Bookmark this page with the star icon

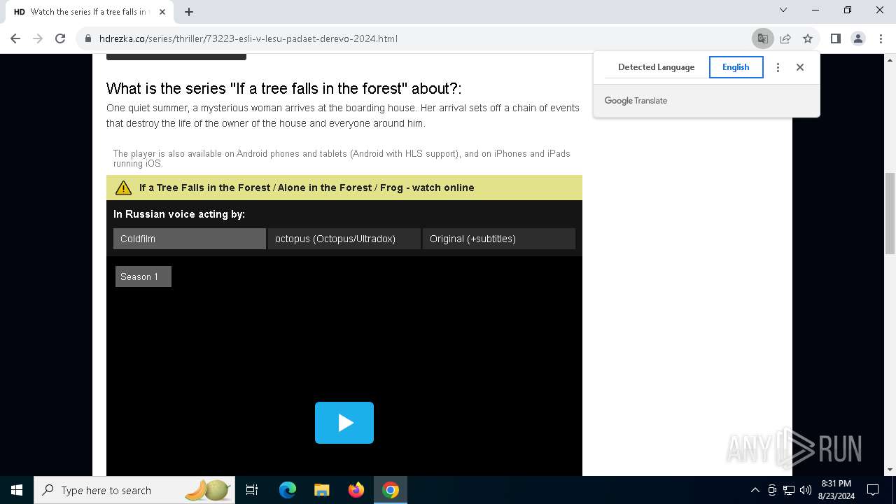(808, 38)
